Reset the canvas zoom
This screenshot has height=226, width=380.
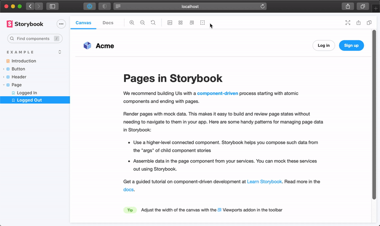pyautogui.click(x=153, y=23)
